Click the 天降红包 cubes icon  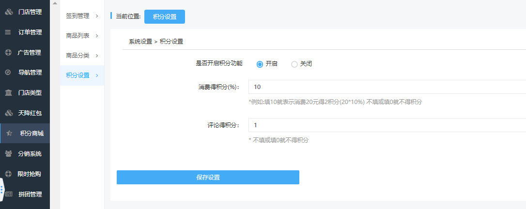click(9, 113)
